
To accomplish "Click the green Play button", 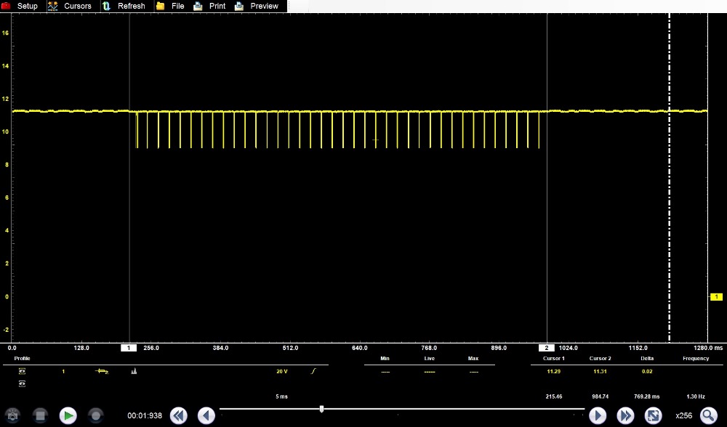I will click(68, 415).
